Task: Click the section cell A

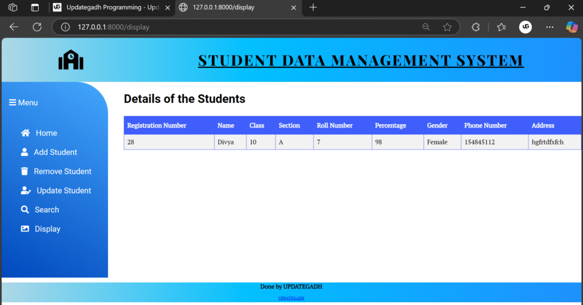Action: pyautogui.click(x=294, y=142)
